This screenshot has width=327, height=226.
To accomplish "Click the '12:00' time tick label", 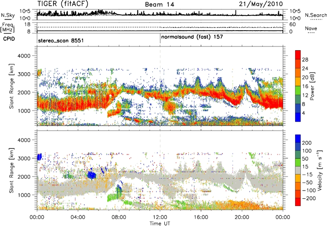I will [160, 217].
